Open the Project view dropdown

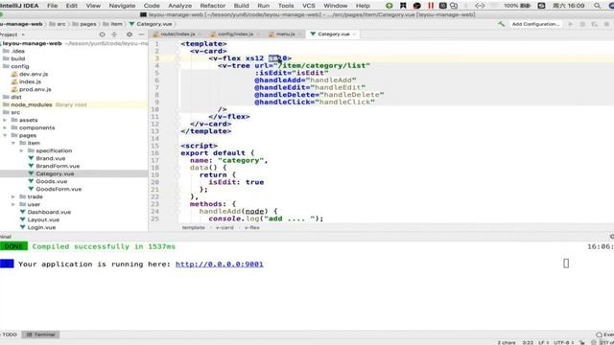[12, 34]
